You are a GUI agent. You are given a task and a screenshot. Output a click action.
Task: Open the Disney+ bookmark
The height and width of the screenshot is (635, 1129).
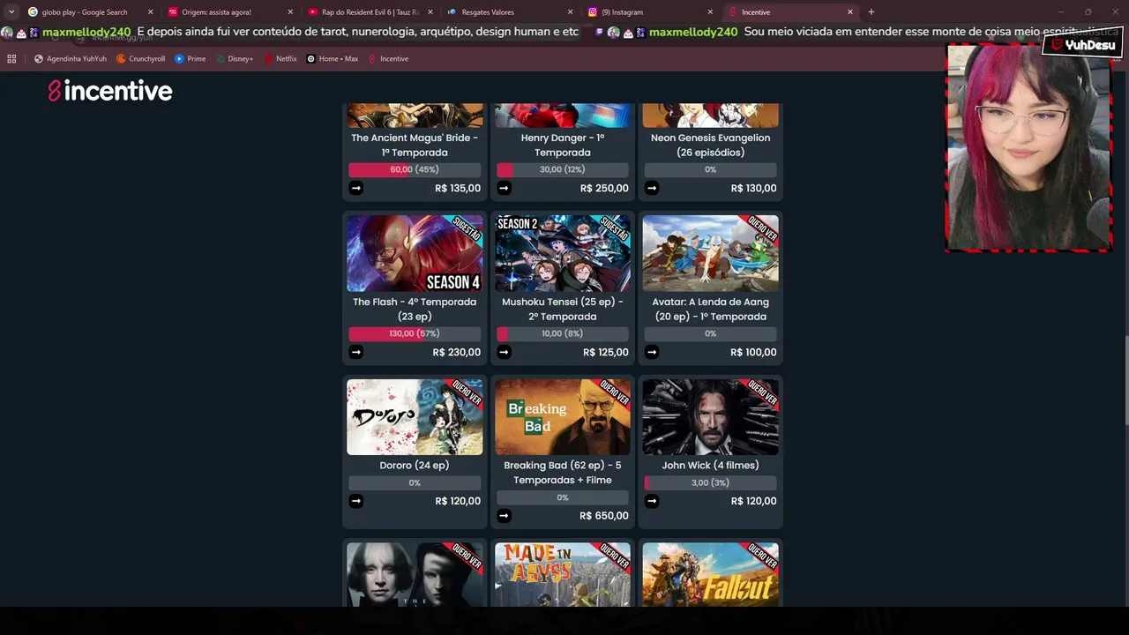pyautogui.click(x=235, y=59)
